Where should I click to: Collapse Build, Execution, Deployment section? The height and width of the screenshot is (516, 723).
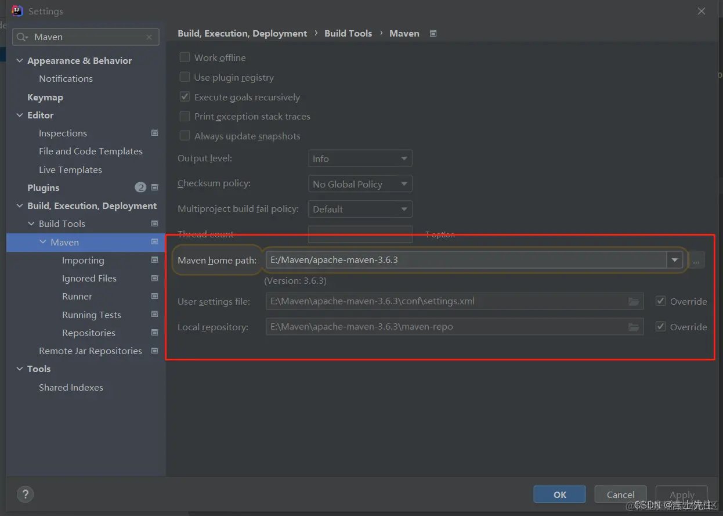point(20,206)
